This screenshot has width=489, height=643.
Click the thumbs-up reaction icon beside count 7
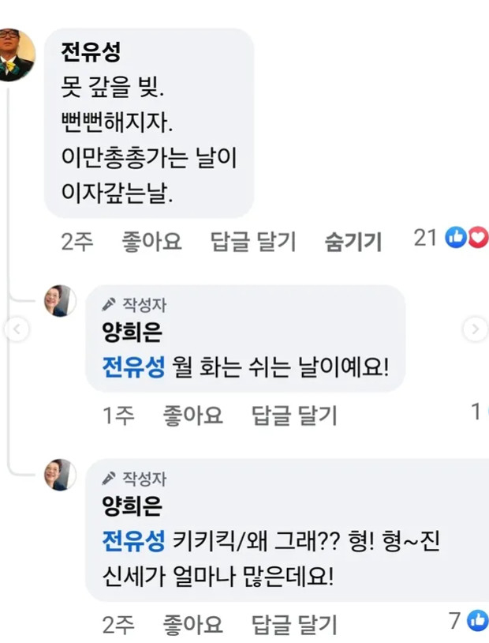tap(478, 621)
